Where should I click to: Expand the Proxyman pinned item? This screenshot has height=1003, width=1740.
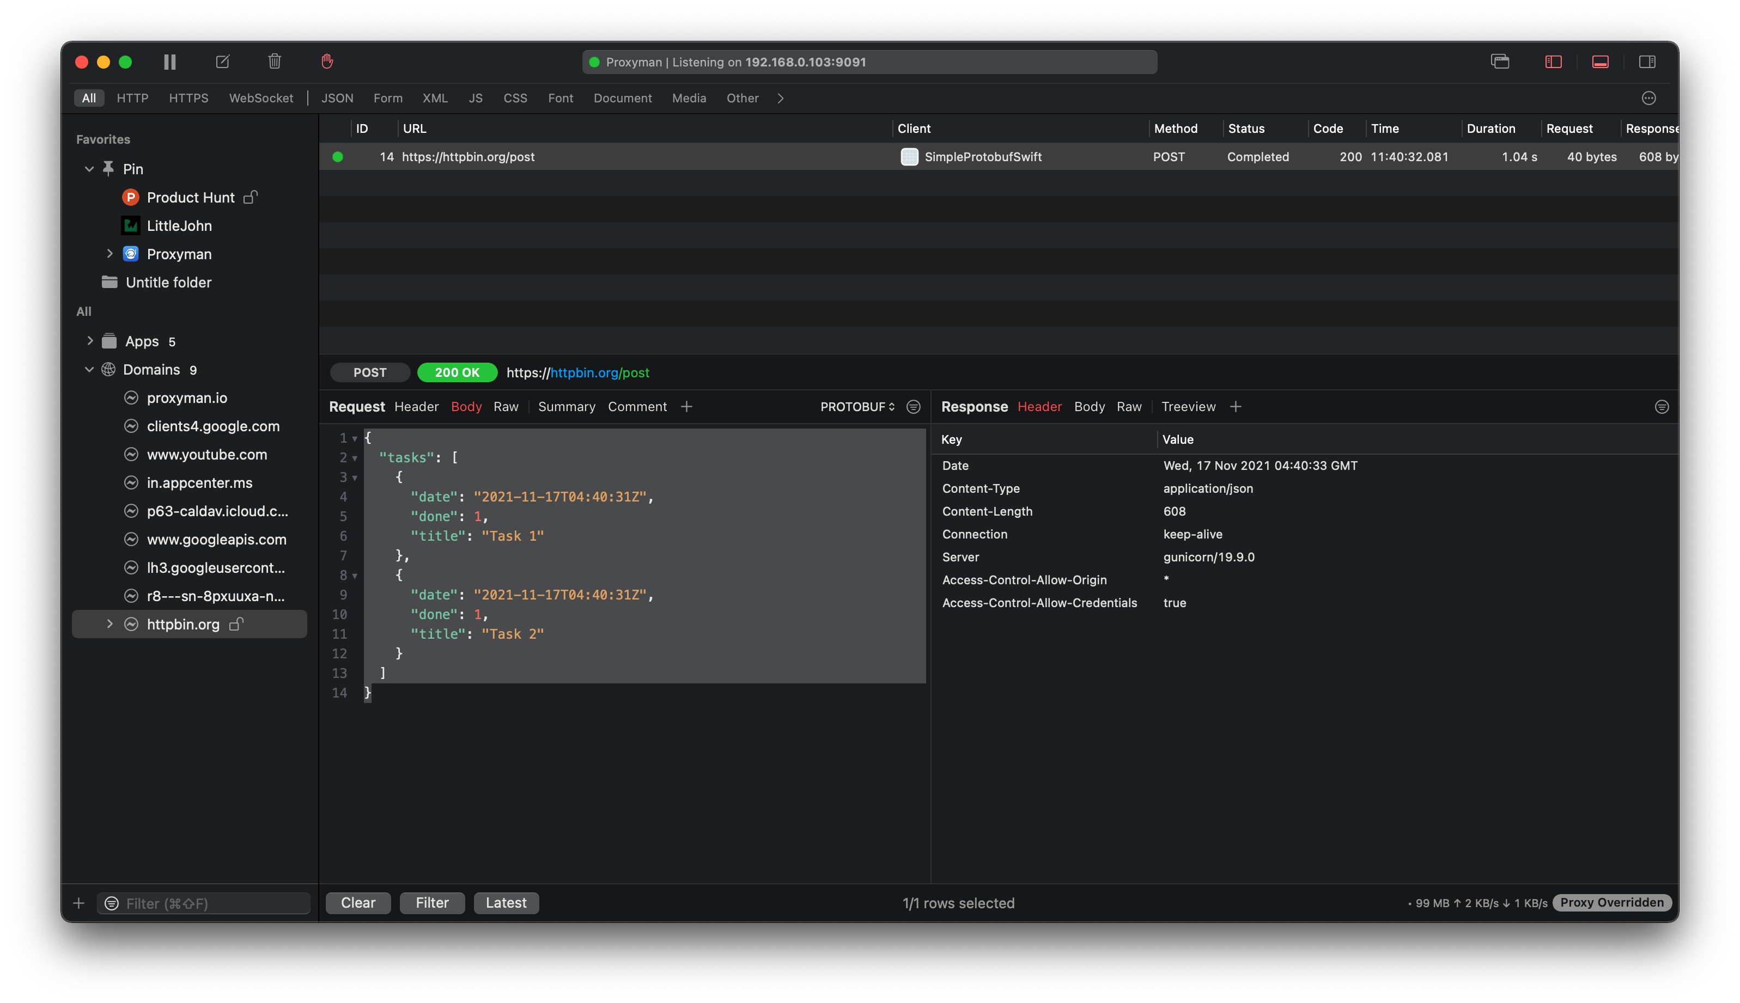109,254
